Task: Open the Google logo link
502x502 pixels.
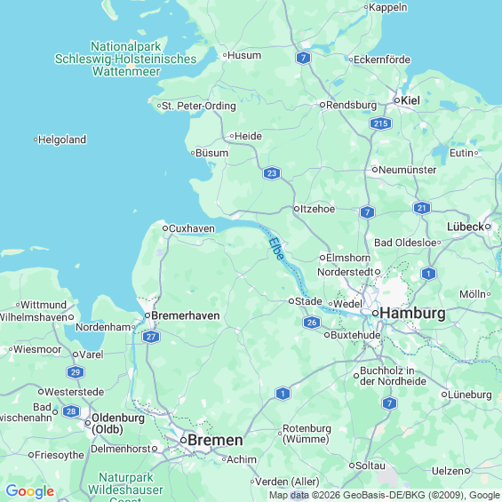Action: (x=30, y=491)
